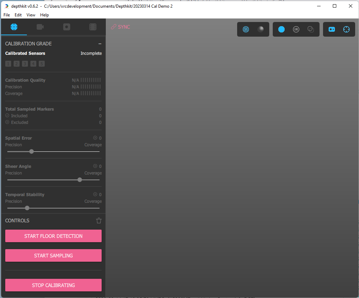Enable the IR infrared view

pos(296,29)
